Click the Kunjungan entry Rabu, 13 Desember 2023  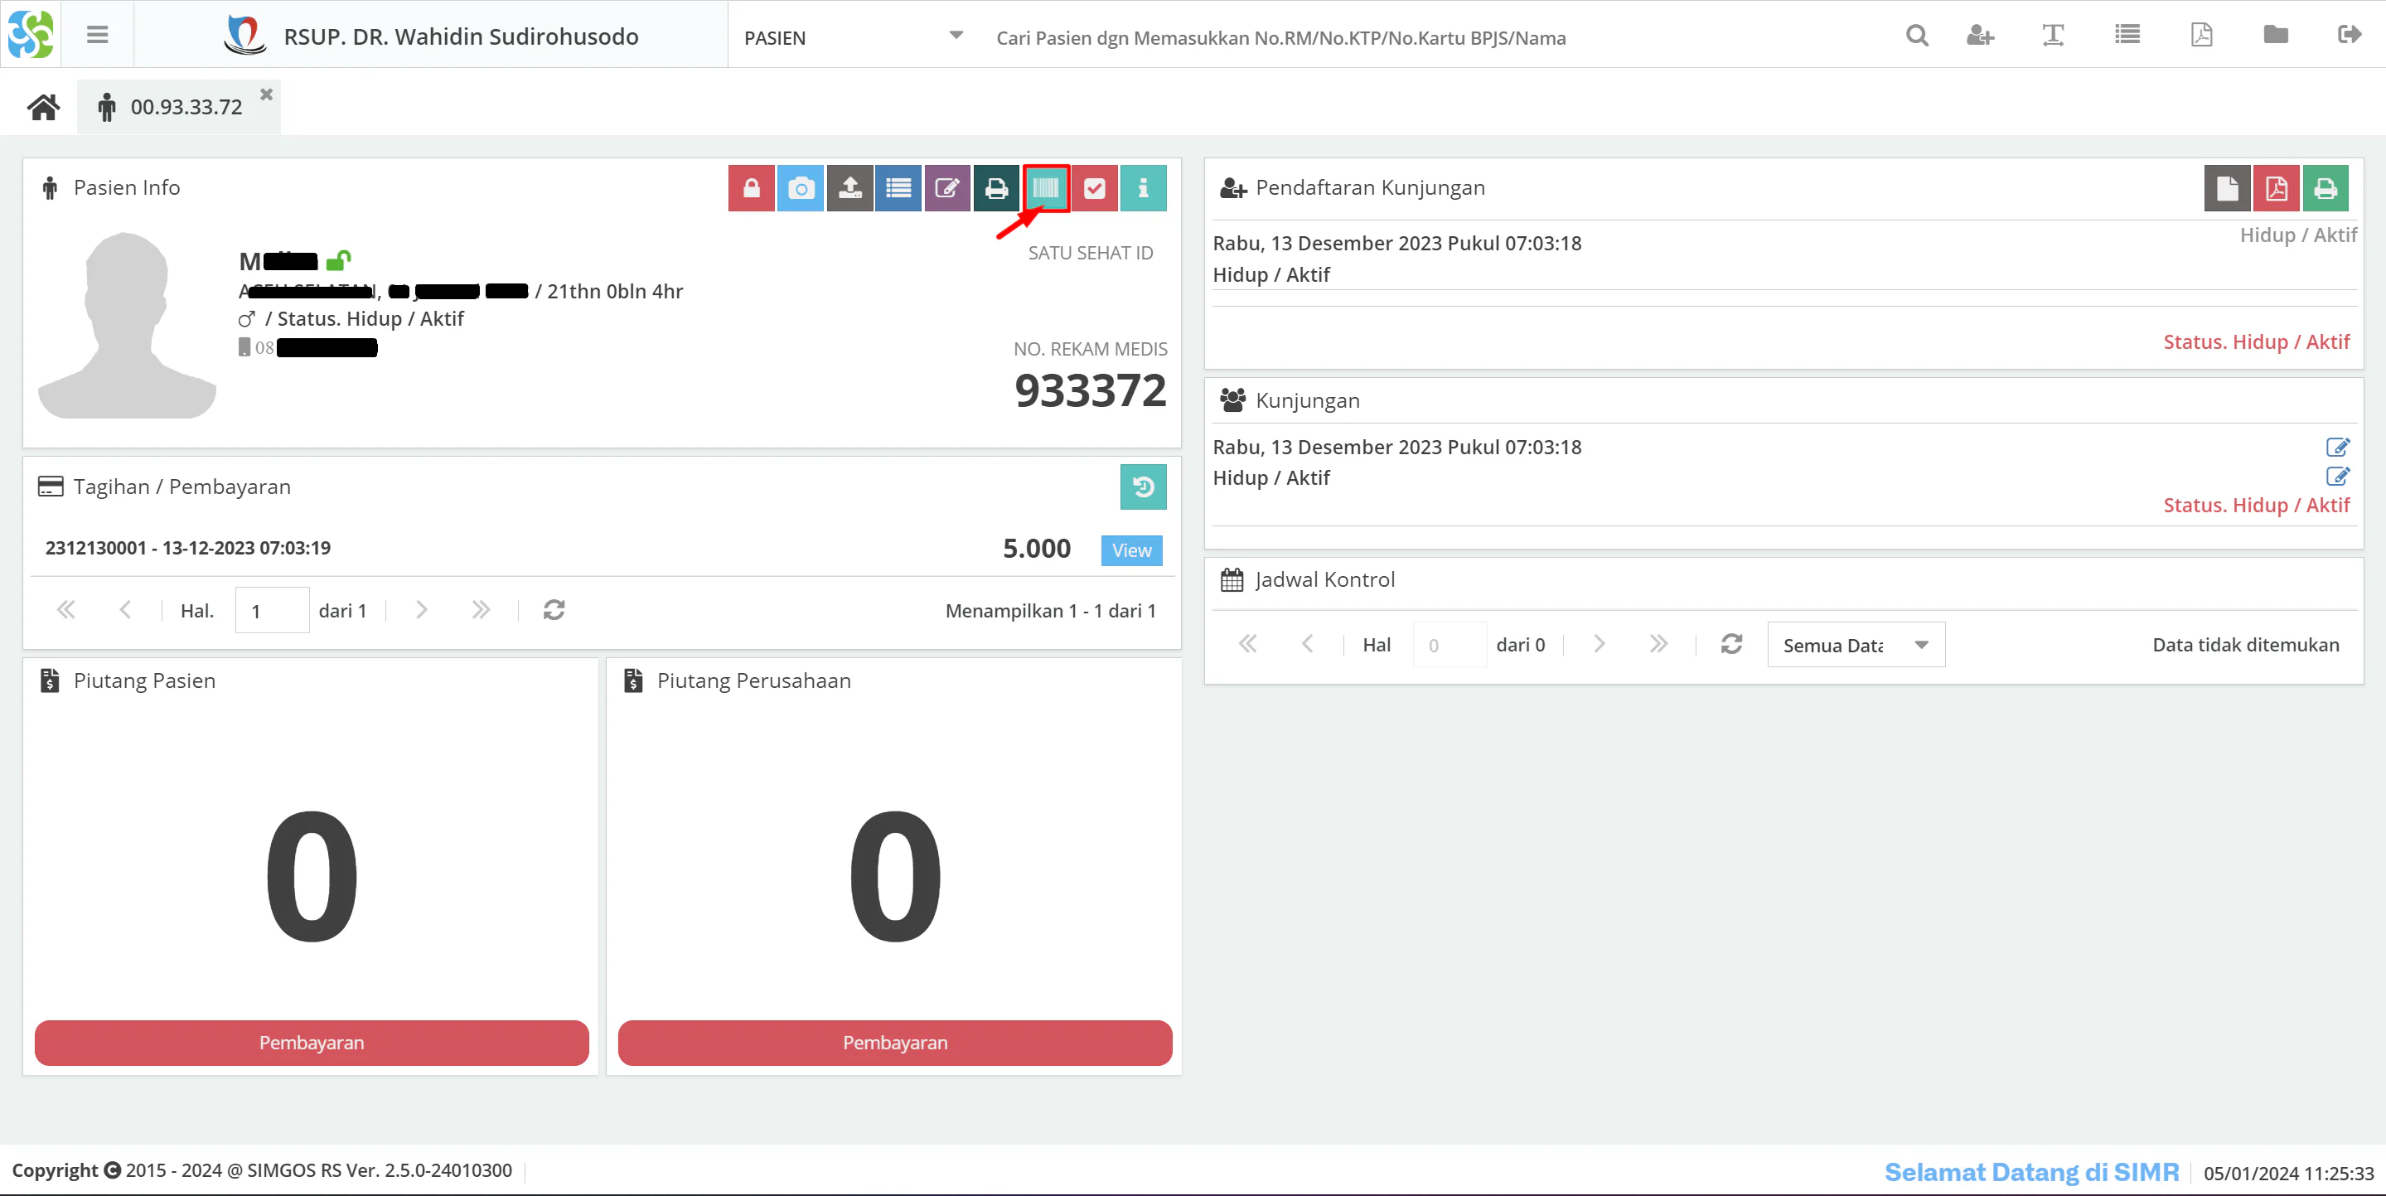[x=1396, y=447]
